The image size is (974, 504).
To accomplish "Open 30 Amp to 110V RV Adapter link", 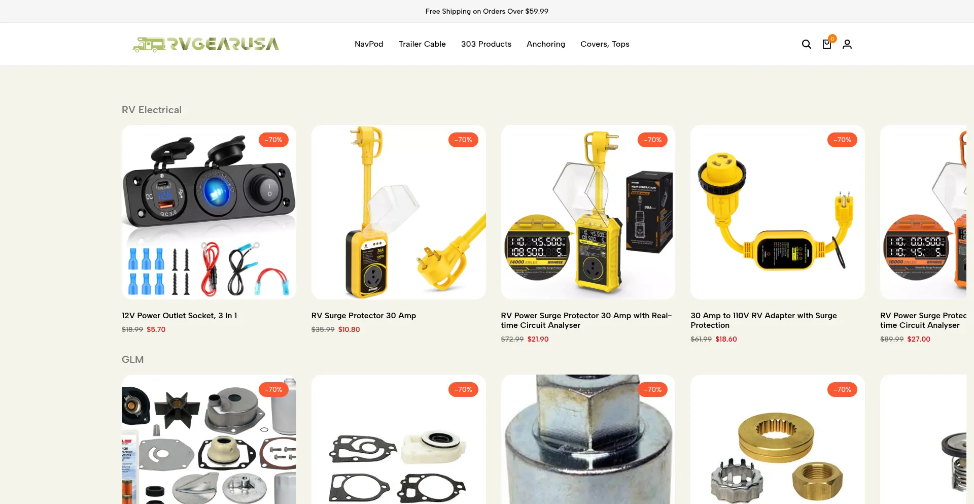I will pyautogui.click(x=763, y=320).
